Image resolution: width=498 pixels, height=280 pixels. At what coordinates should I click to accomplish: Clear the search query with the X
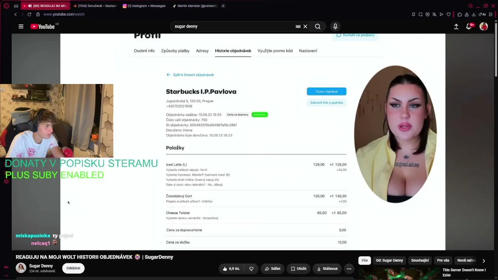click(305, 26)
